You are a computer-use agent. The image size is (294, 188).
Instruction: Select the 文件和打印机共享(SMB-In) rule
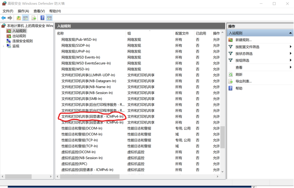[81, 99]
